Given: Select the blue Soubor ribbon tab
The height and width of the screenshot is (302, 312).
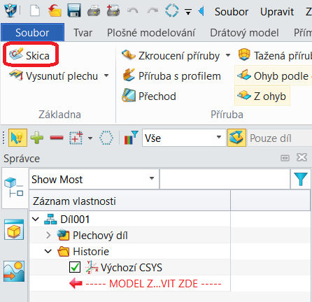Looking at the screenshot, I should pos(32,32).
